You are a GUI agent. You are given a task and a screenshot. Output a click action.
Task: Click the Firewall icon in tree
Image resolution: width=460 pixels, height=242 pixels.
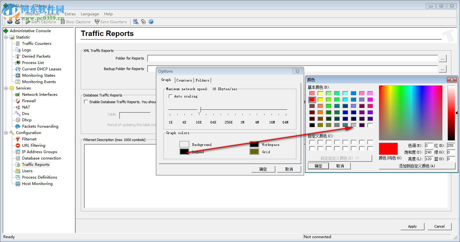pyautogui.click(x=18, y=101)
